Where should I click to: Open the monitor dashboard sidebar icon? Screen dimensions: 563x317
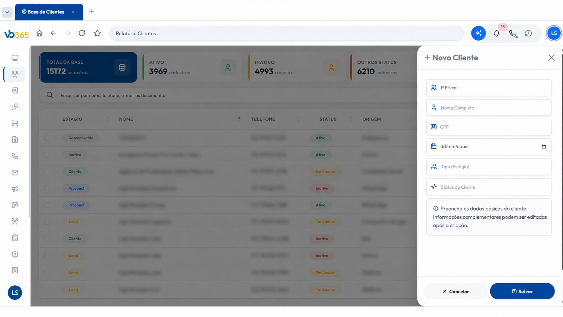tap(15, 58)
